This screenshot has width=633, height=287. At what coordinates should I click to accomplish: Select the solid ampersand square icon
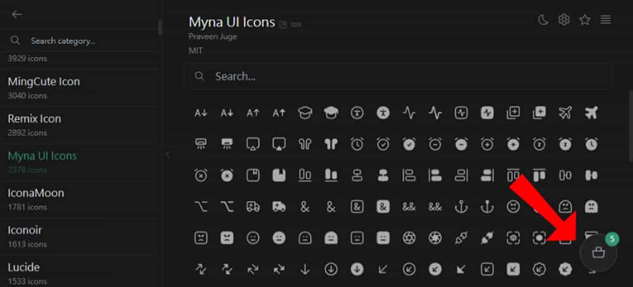[383, 207]
